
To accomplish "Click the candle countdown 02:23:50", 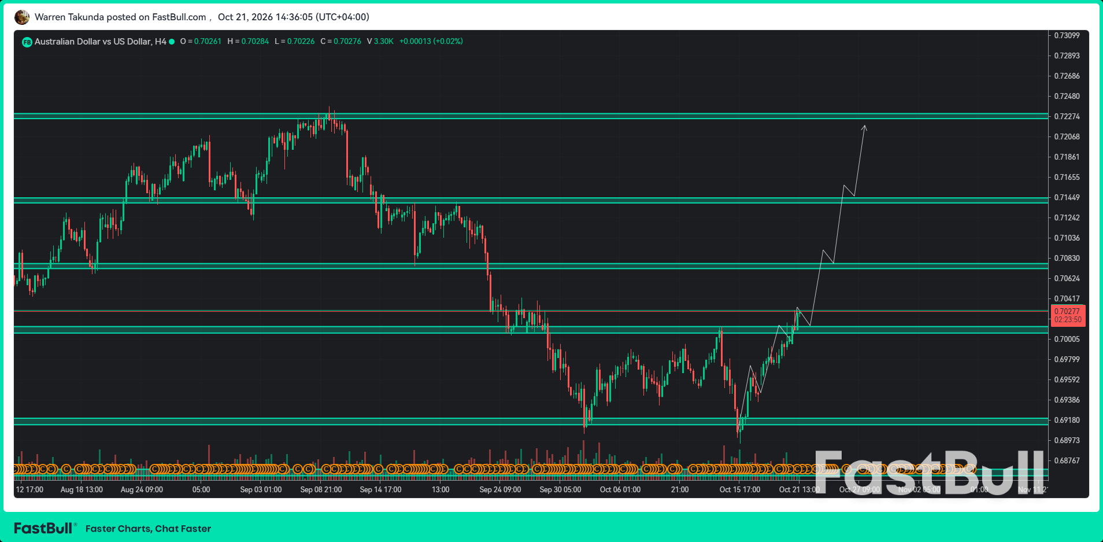I will coord(1068,320).
